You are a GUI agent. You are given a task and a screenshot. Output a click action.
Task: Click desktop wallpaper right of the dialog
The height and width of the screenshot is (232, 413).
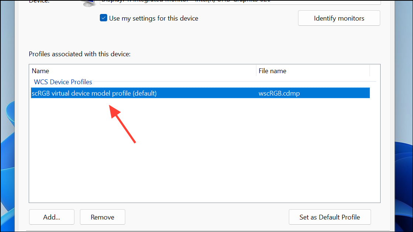pos(404,165)
